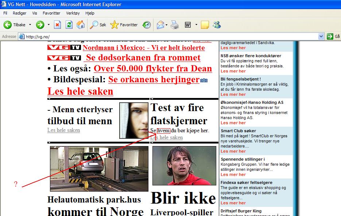The width and height of the screenshot is (341, 216).
Task: Click the Internet Explorer title bar icon
Action: (x=4, y=4)
